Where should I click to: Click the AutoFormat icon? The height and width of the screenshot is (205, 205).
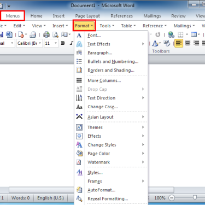click(x=79, y=190)
